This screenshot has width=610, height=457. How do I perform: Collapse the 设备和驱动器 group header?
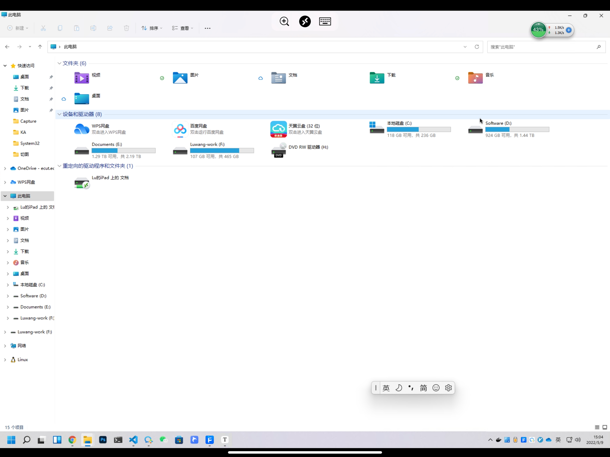tap(59, 114)
